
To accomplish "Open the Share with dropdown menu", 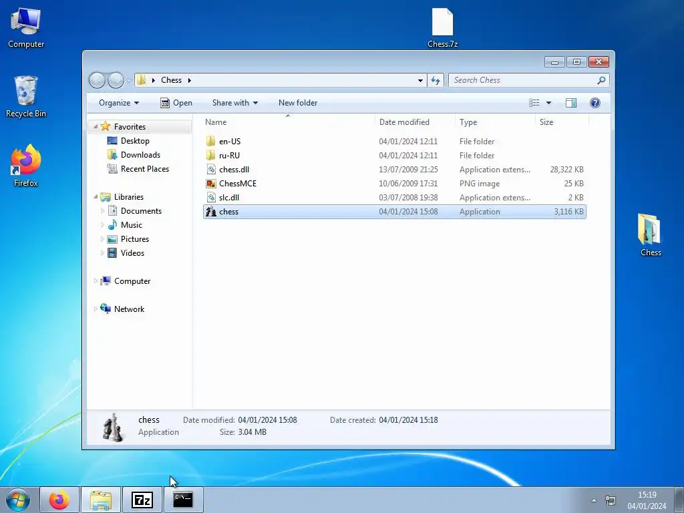I will coord(234,103).
